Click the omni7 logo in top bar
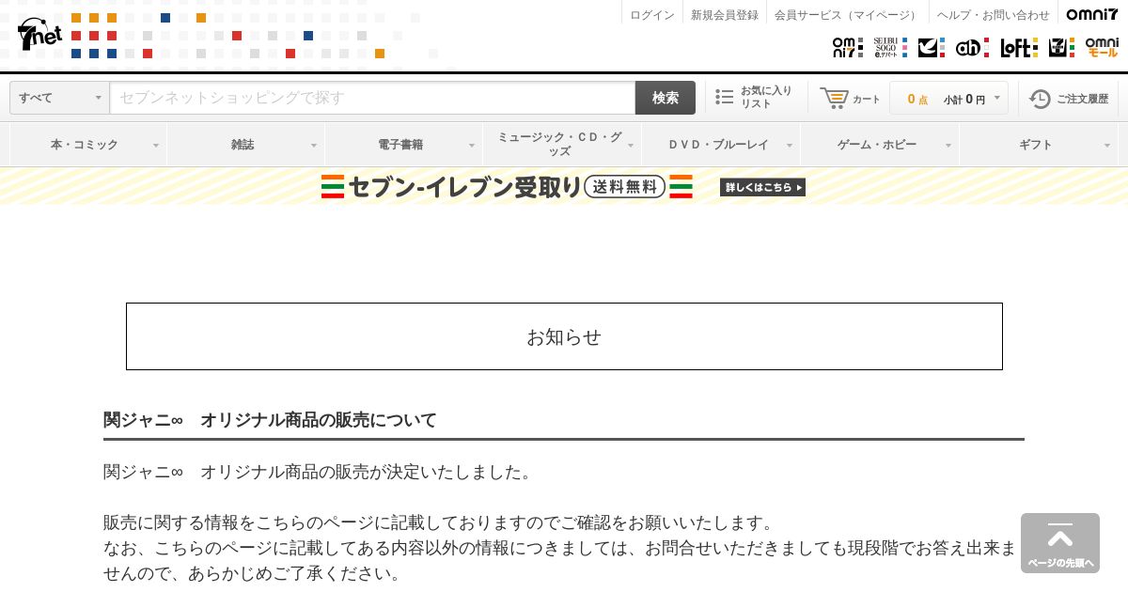Image resolution: width=1128 pixels, height=592 pixels. [1092, 14]
